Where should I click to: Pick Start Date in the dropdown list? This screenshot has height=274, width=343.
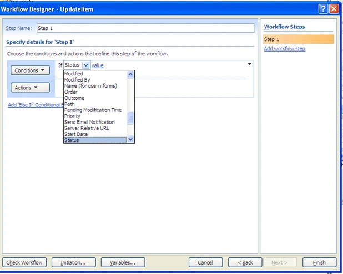(x=76, y=134)
